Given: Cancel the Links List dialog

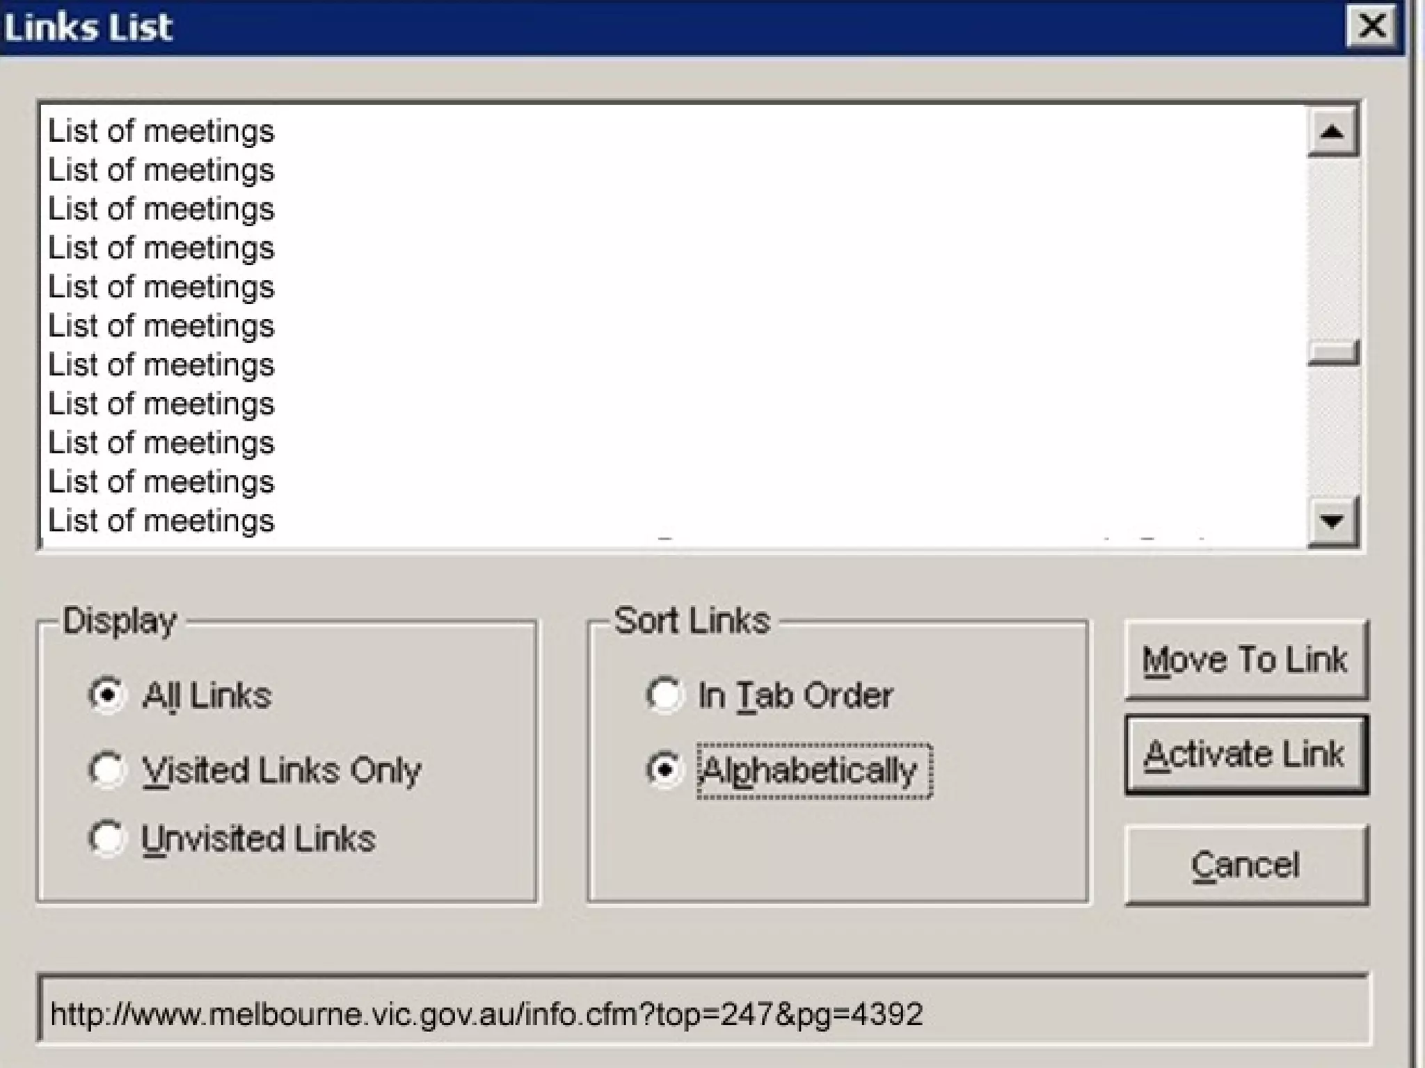Looking at the screenshot, I should pyautogui.click(x=1245, y=865).
